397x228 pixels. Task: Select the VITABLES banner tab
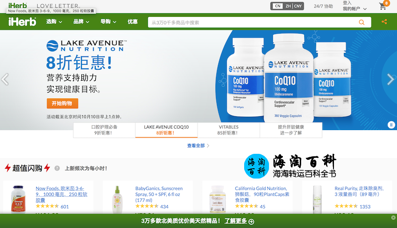(229, 130)
